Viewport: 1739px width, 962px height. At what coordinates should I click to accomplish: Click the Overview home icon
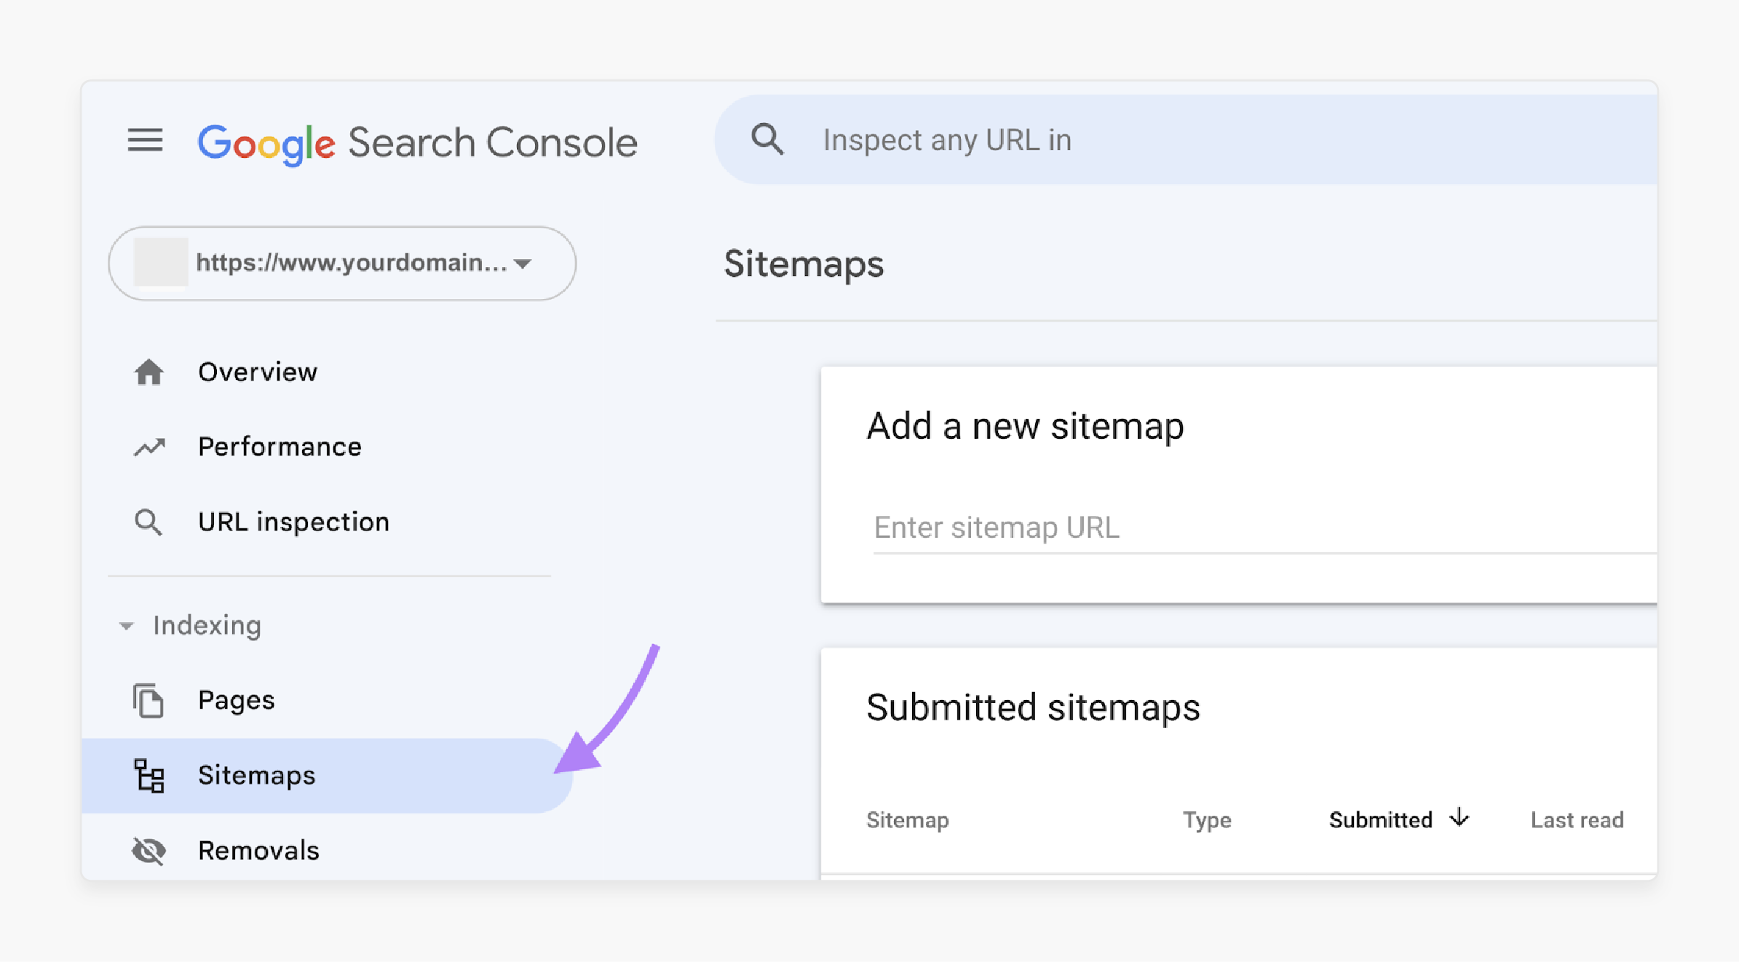[x=149, y=372]
